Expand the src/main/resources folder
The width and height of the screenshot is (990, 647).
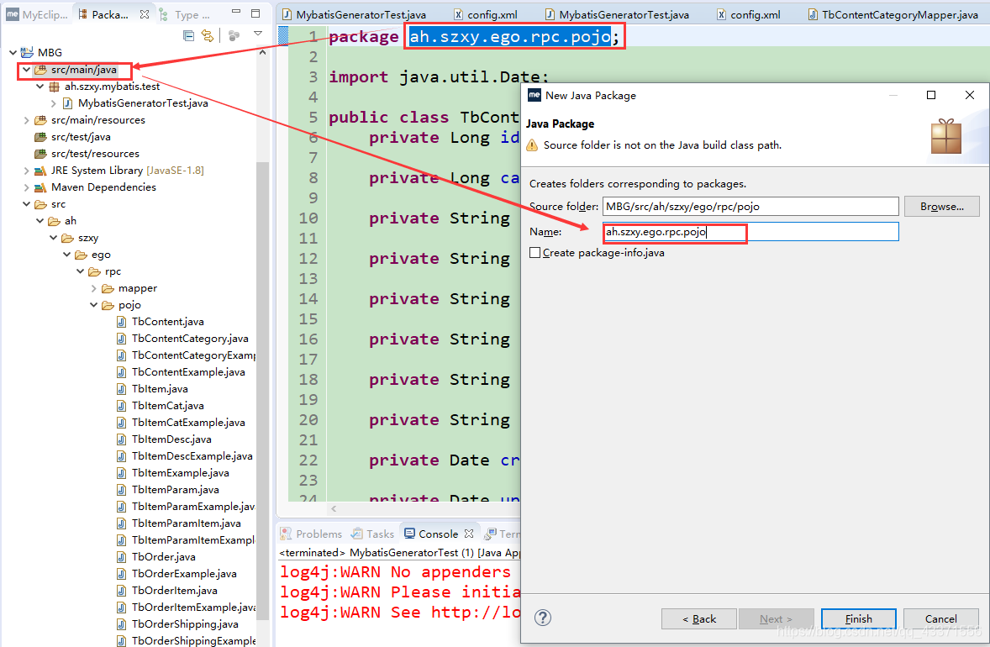(x=26, y=120)
